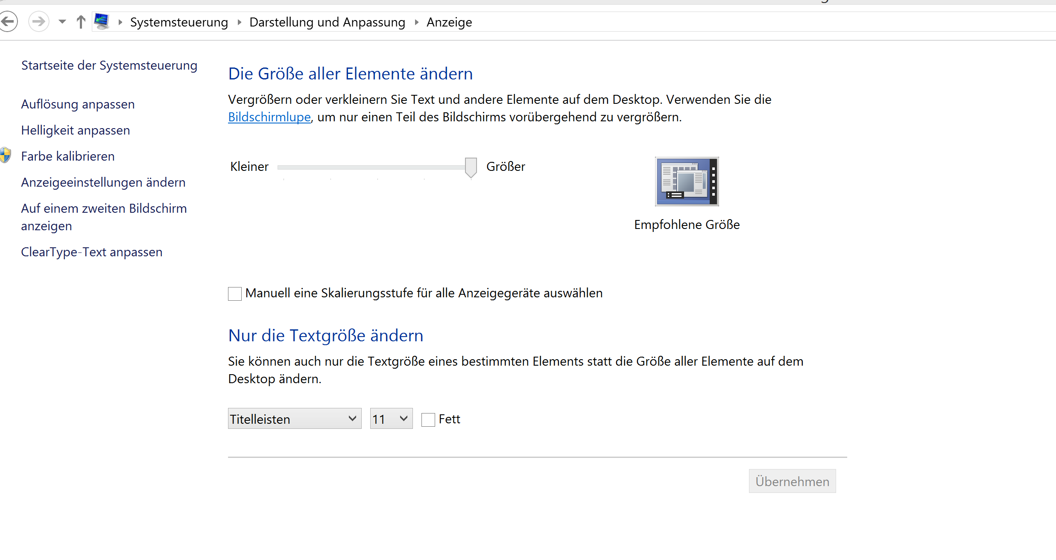This screenshot has height=560, width=1056.
Task: Open Auflösung anpassen in sidebar
Action: (x=78, y=104)
